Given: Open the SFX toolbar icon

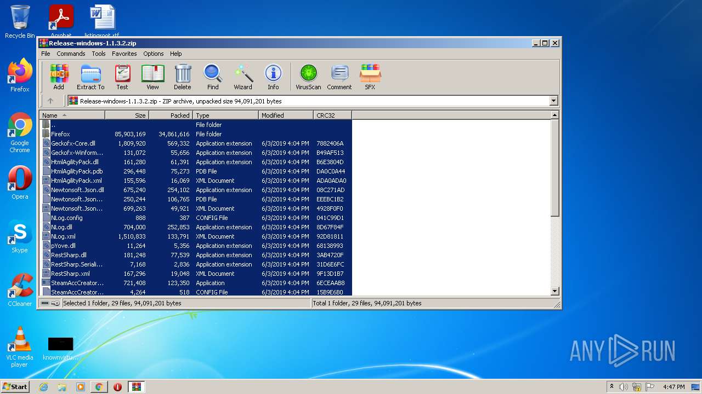Looking at the screenshot, I should [370, 77].
